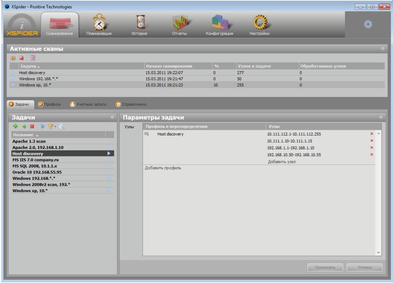
Task: Open the Конфигурация blocks icon
Action: point(220,22)
